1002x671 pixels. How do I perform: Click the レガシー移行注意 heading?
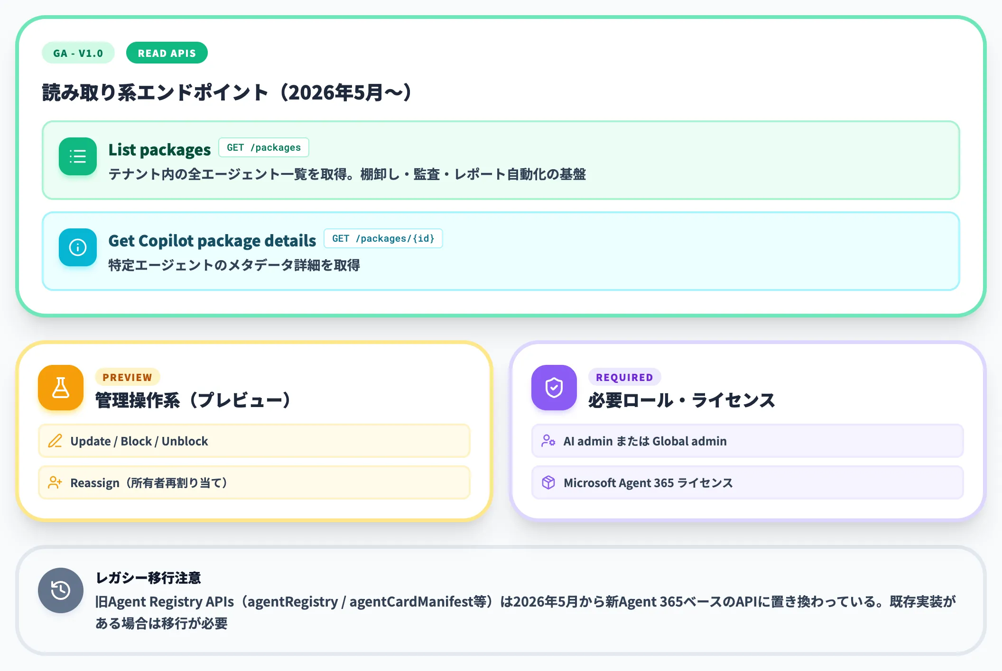[x=148, y=578]
